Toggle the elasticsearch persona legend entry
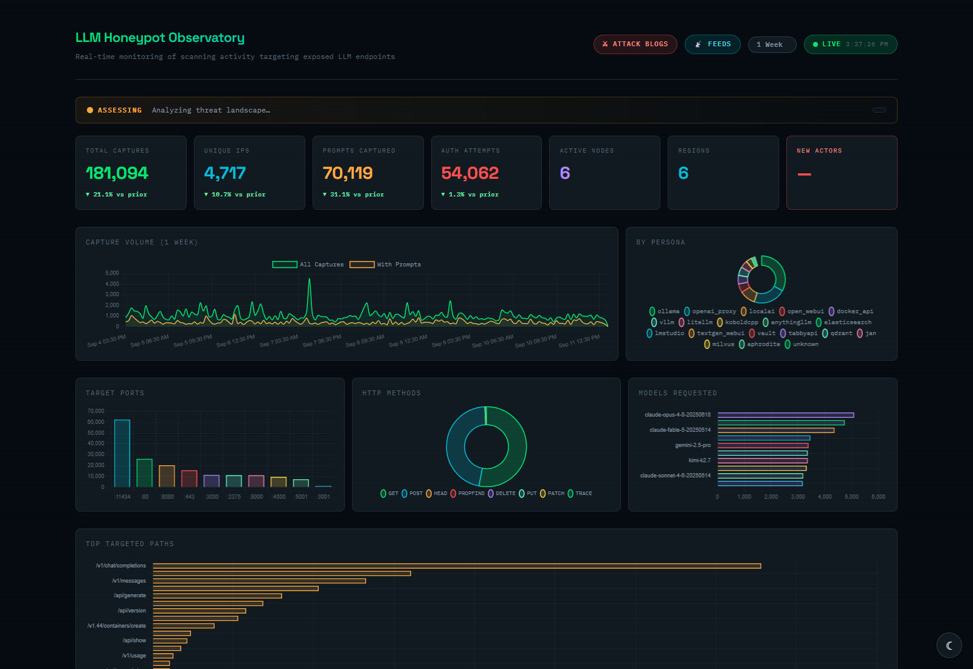 pos(843,322)
